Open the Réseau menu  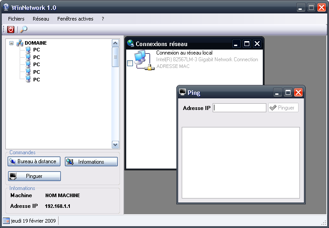click(41, 19)
